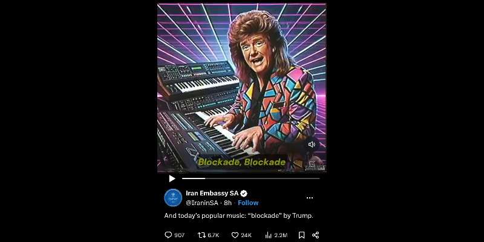Open the @IraninSA handle link

tap(202, 203)
